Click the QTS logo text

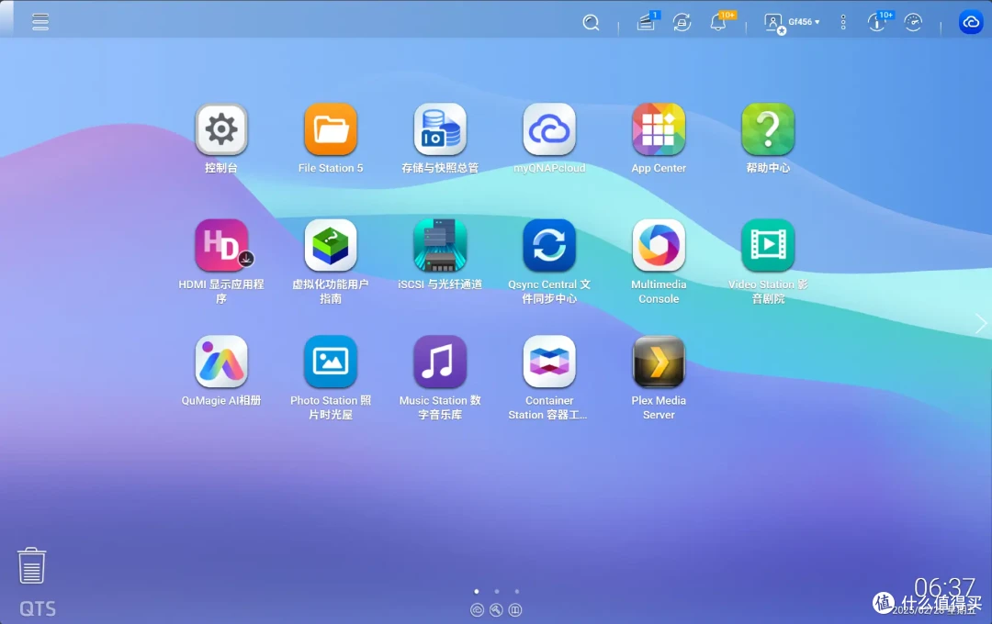(x=38, y=608)
